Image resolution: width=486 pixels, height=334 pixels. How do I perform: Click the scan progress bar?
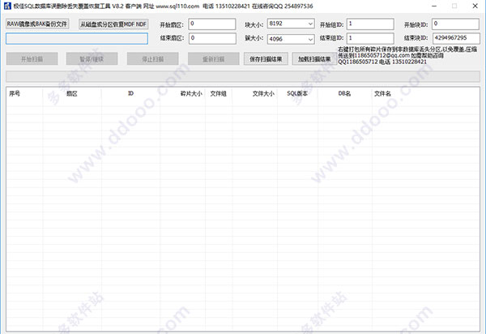point(243,76)
